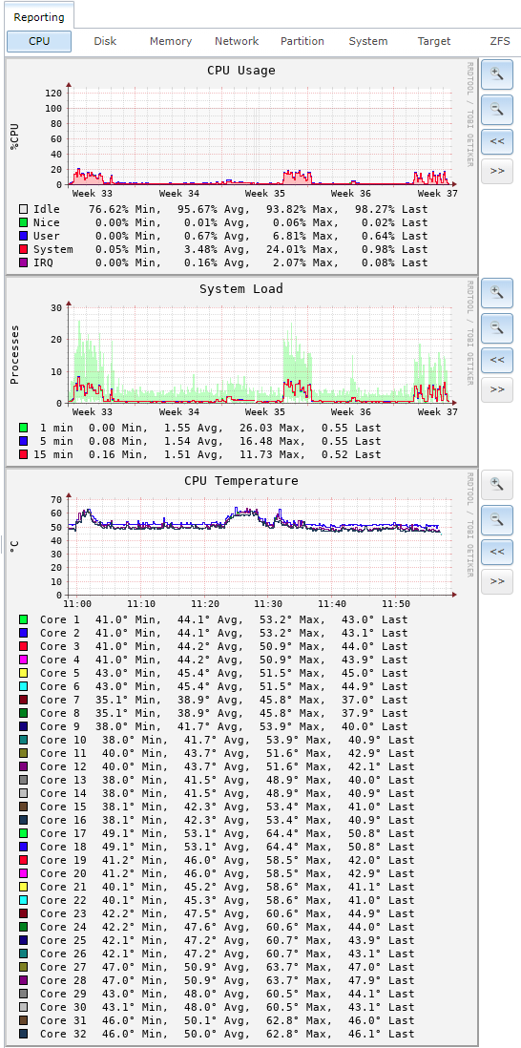Step the CPU Usage graph forward in time
This screenshot has height=1048, width=521.
tap(496, 171)
